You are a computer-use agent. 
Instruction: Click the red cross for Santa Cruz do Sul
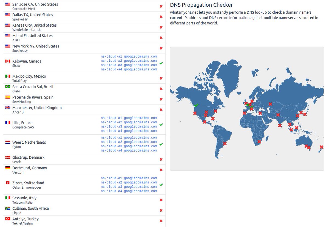(161, 89)
